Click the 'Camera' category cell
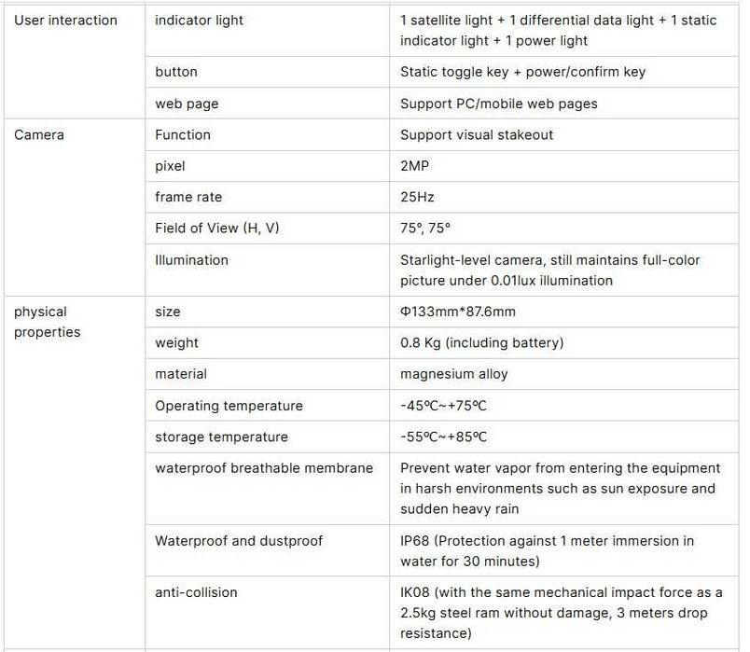 39,134
